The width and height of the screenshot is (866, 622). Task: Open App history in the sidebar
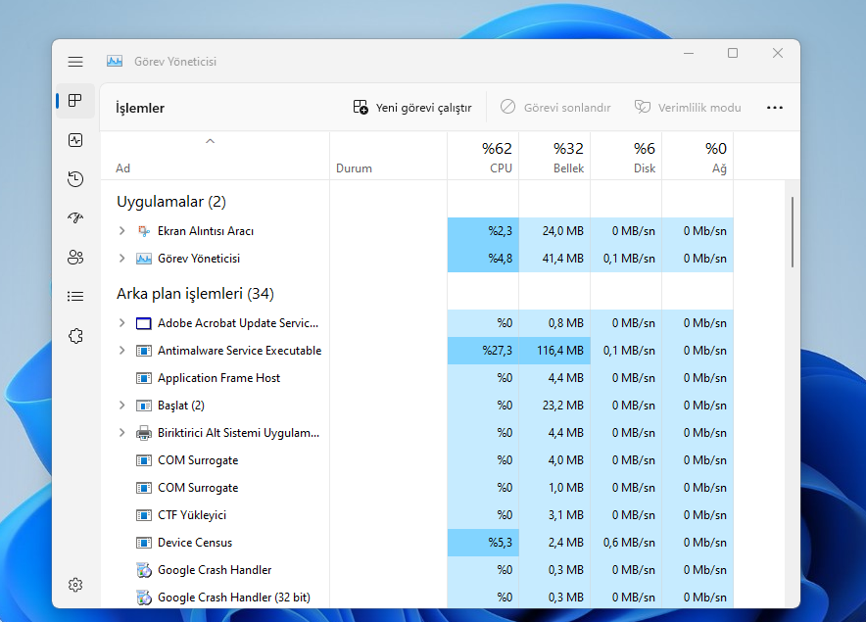pos(75,179)
